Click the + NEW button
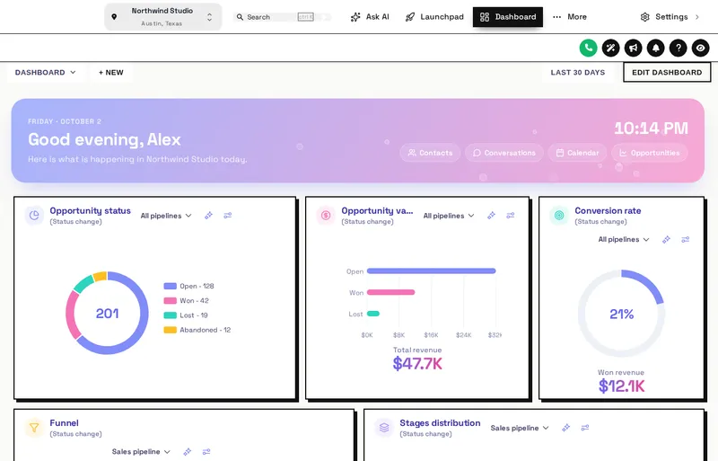The width and height of the screenshot is (718, 461). [x=111, y=73]
